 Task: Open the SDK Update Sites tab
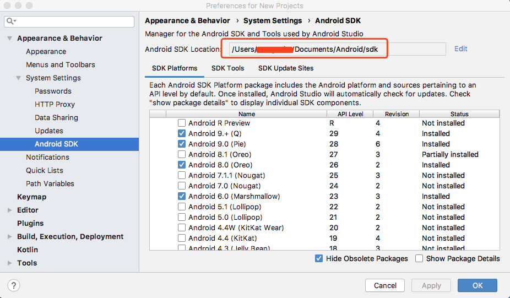click(286, 68)
